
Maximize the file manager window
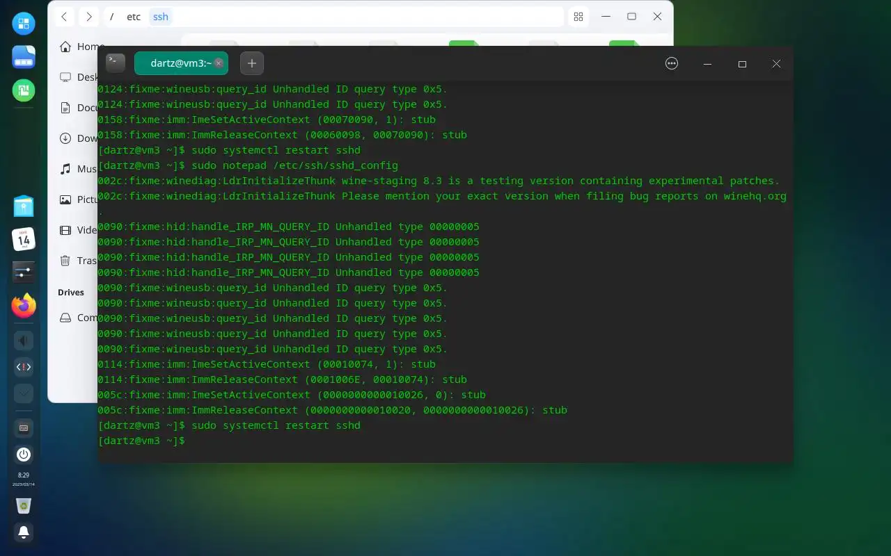tap(631, 17)
